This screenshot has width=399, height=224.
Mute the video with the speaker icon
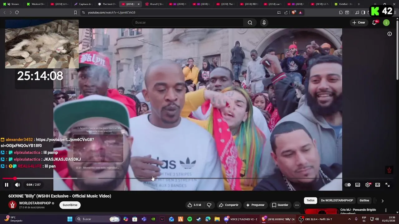coord(17,185)
